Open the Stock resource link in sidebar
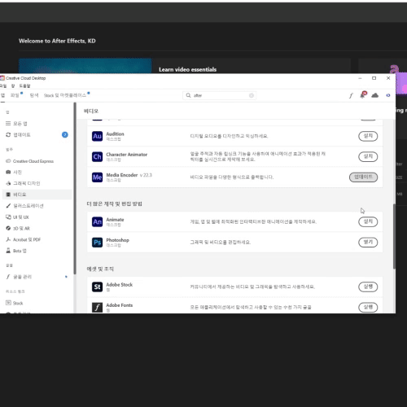 point(15,303)
